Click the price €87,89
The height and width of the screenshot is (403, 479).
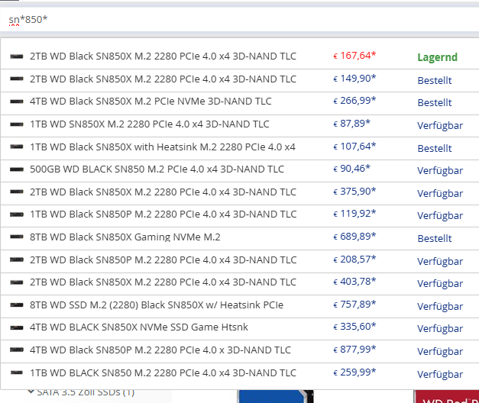tap(351, 124)
